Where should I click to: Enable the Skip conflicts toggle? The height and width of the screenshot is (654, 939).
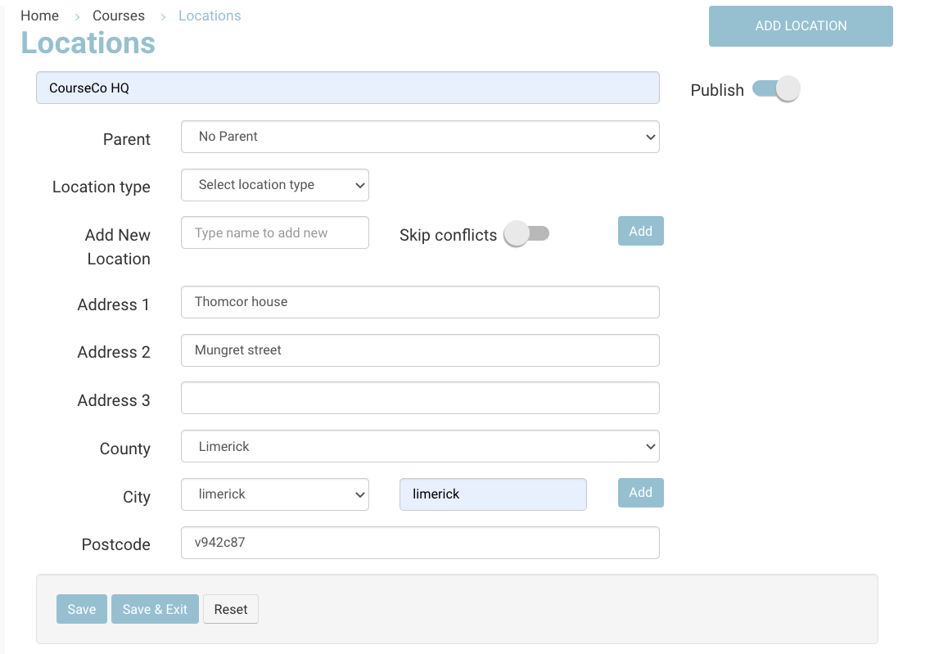click(x=526, y=234)
